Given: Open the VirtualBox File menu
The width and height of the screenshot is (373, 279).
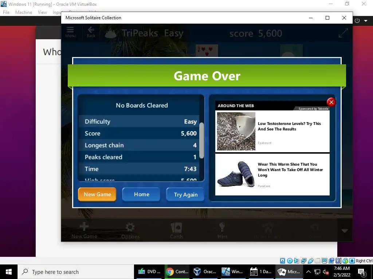Looking at the screenshot, I should point(6,12).
